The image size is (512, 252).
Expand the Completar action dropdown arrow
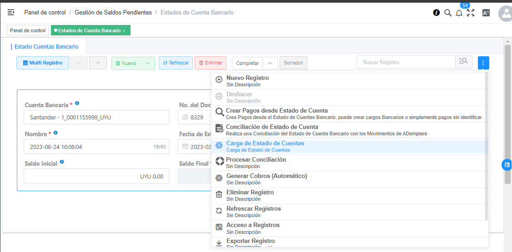click(270, 63)
